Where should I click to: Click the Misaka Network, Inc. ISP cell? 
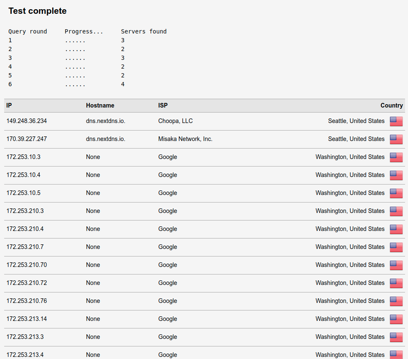pyautogui.click(x=185, y=139)
